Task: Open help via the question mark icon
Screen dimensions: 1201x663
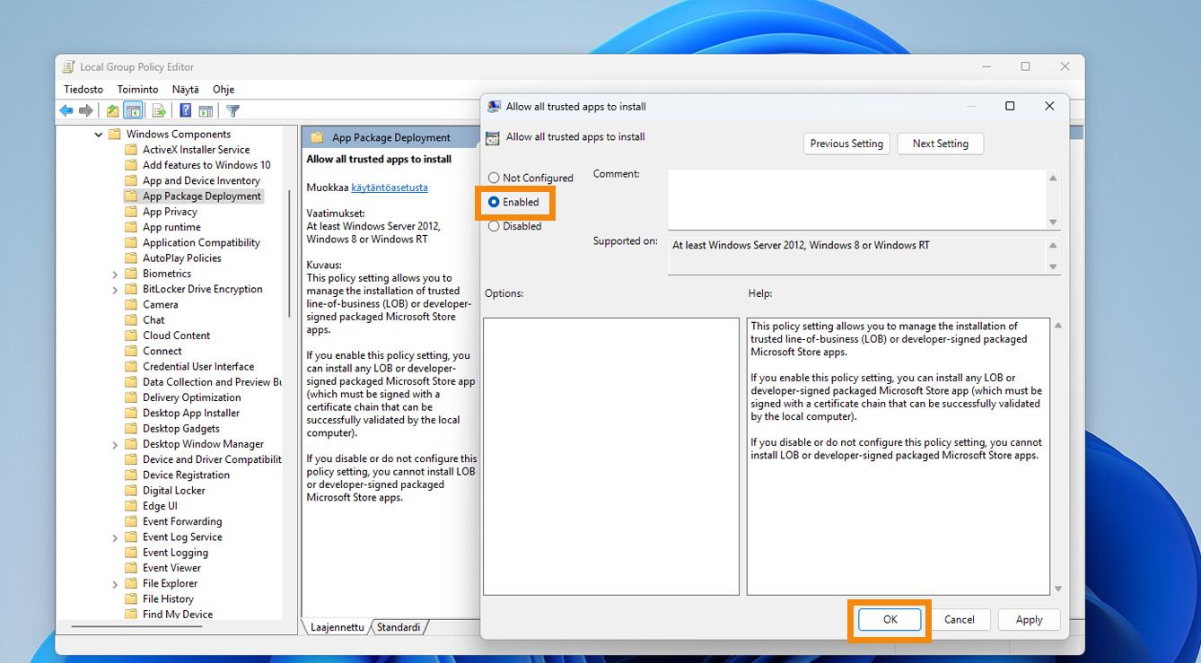Action: 186,110
